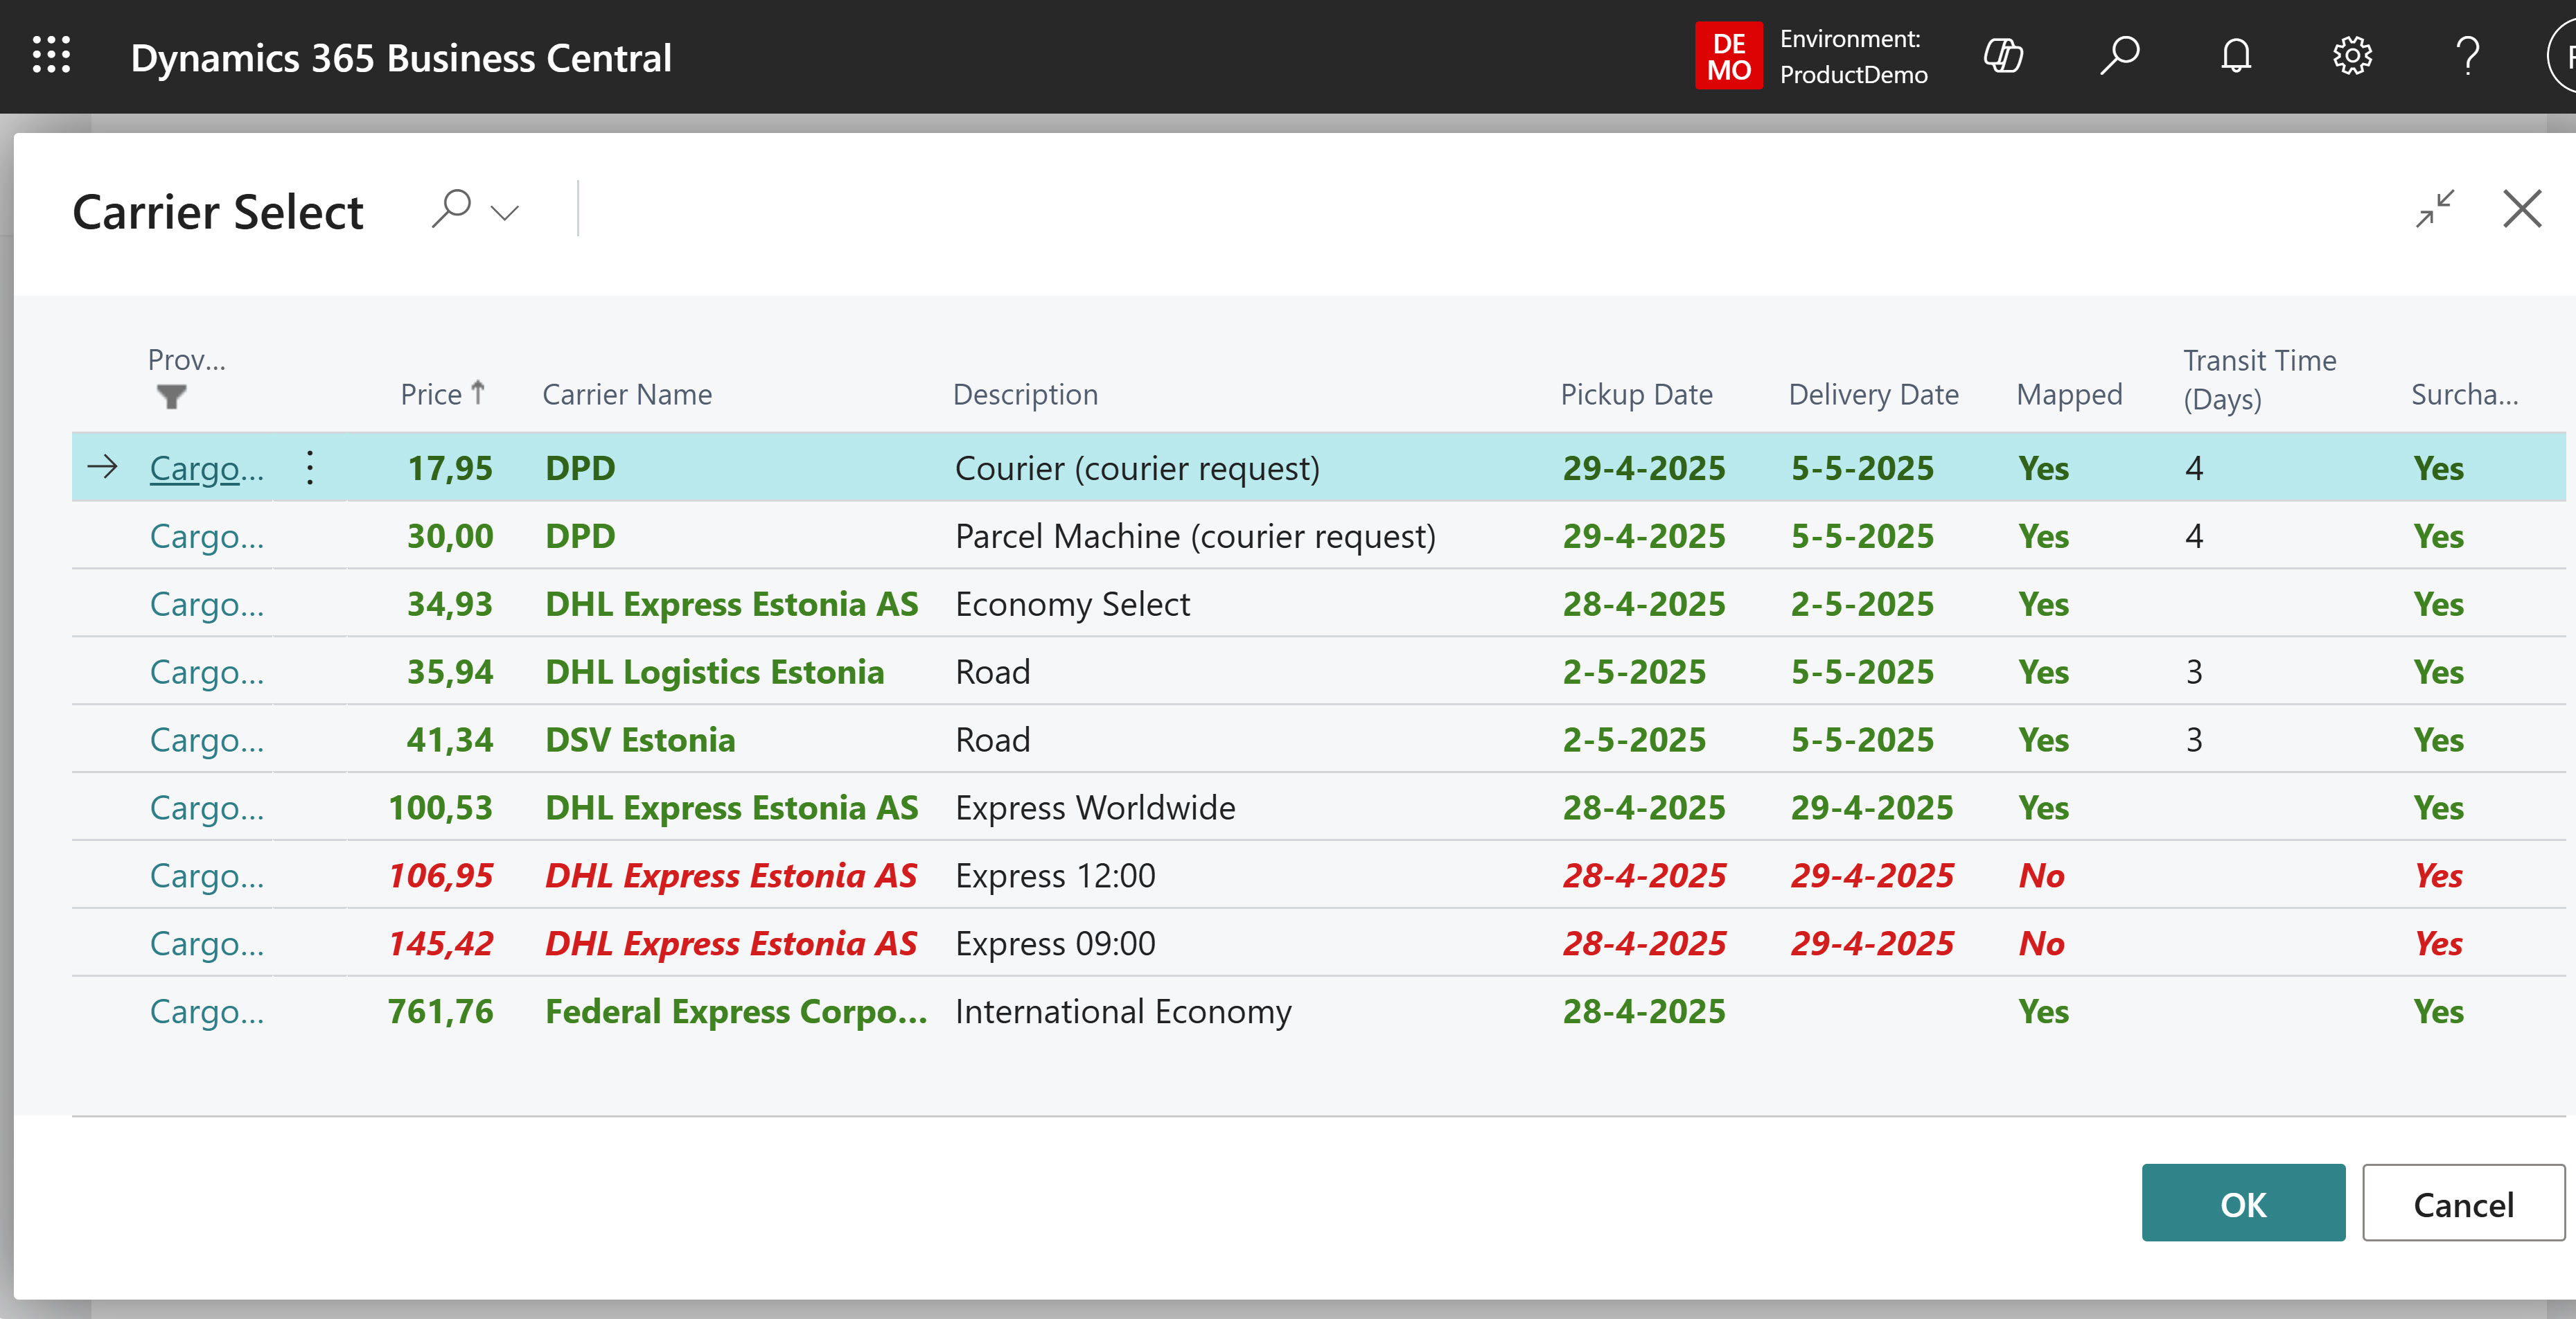Viewport: 2576px width, 1319px height.
Task: Open the app launcher waffle menu
Action: (x=51, y=56)
